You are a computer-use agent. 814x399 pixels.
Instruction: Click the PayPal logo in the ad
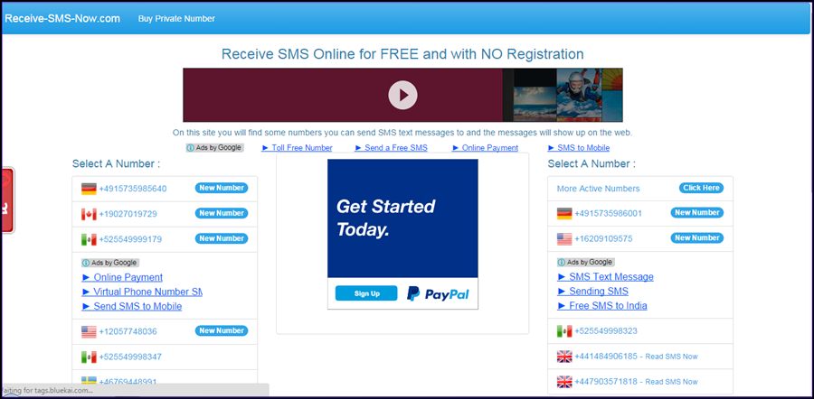pyautogui.click(x=438, y=293)
